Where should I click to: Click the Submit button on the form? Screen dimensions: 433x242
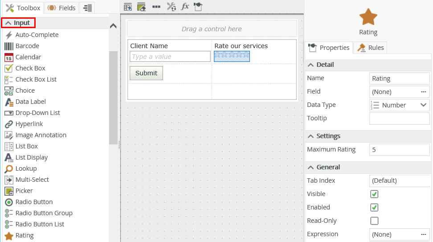point(146,73)
